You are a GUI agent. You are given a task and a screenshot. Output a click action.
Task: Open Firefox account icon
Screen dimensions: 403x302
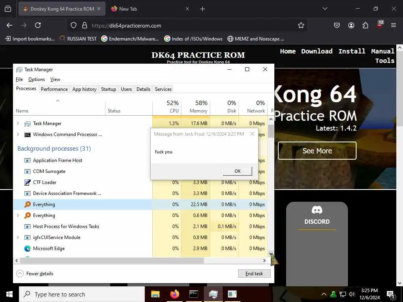[x=351, y=26]
